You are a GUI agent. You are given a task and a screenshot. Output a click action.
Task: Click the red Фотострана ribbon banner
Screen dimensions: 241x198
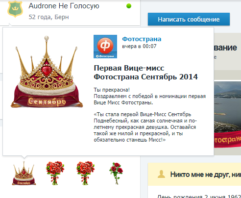coord(227,140)
